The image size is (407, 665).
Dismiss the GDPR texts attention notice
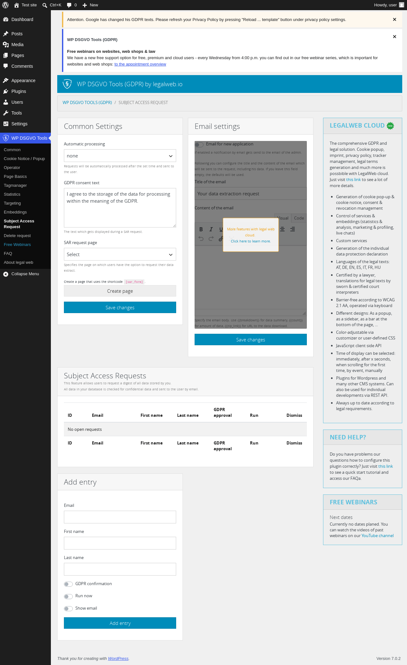395,19
